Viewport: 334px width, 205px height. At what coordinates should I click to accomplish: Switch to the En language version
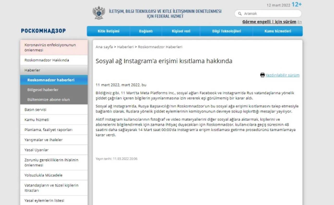(300, 22)
